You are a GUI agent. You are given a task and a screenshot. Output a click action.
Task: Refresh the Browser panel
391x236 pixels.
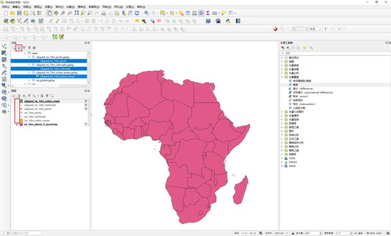[x=19, y=48]
